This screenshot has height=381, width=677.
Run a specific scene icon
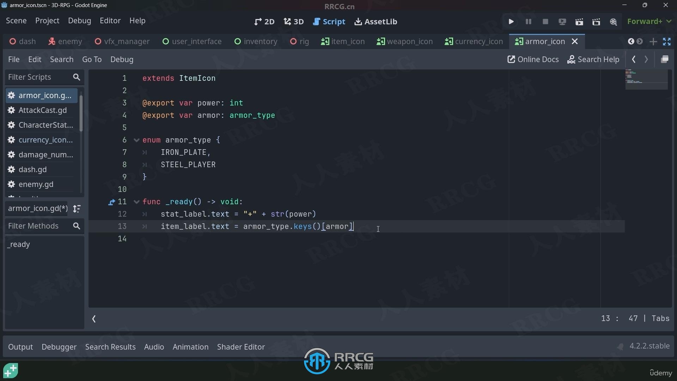(x=596, y=22)
